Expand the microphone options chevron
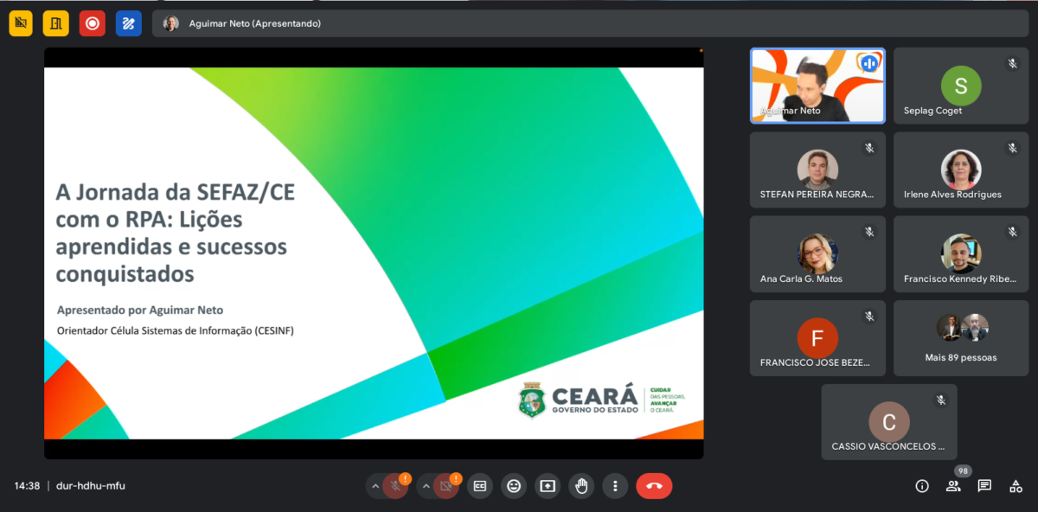 click(x=375, y=486)
